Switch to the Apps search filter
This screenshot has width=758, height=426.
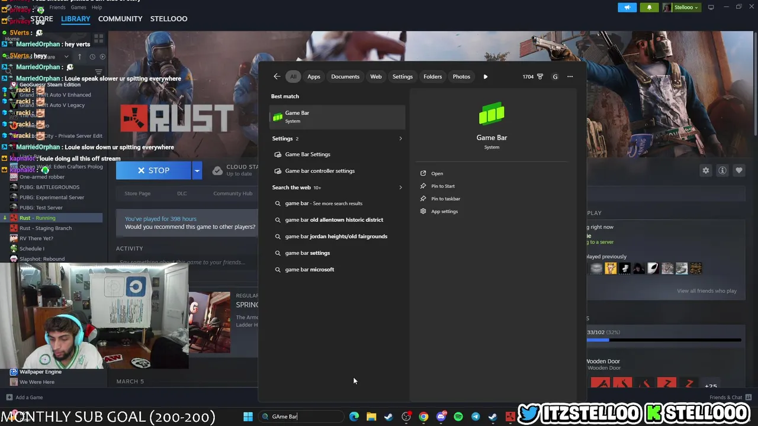coord(314,76)
